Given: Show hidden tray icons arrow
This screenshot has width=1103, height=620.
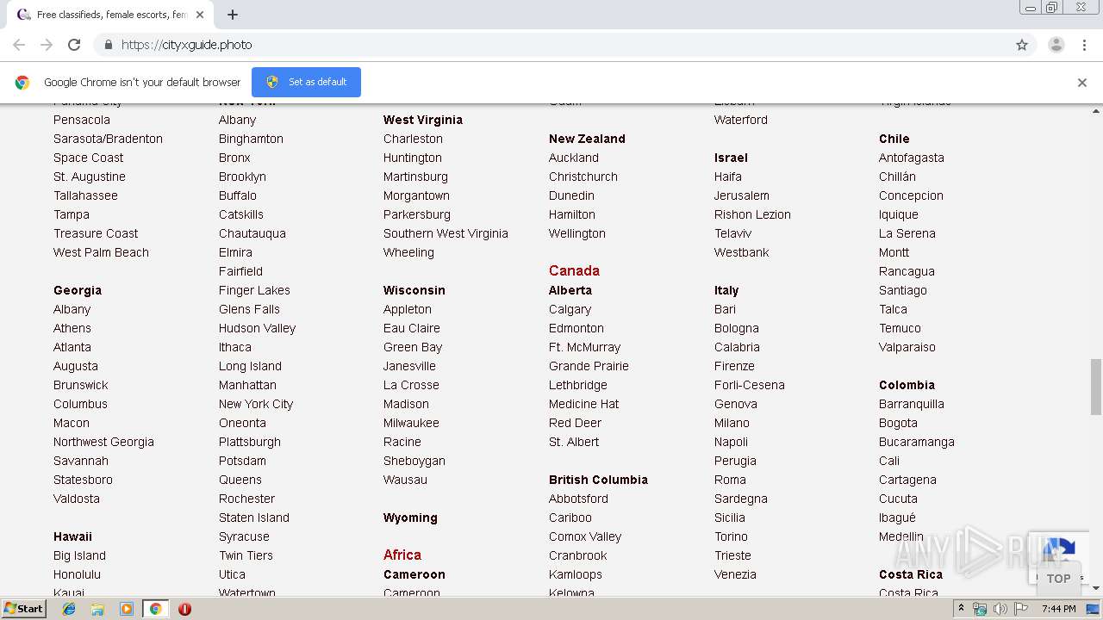Looking at the screenshot, I should [x=961, y=609].
